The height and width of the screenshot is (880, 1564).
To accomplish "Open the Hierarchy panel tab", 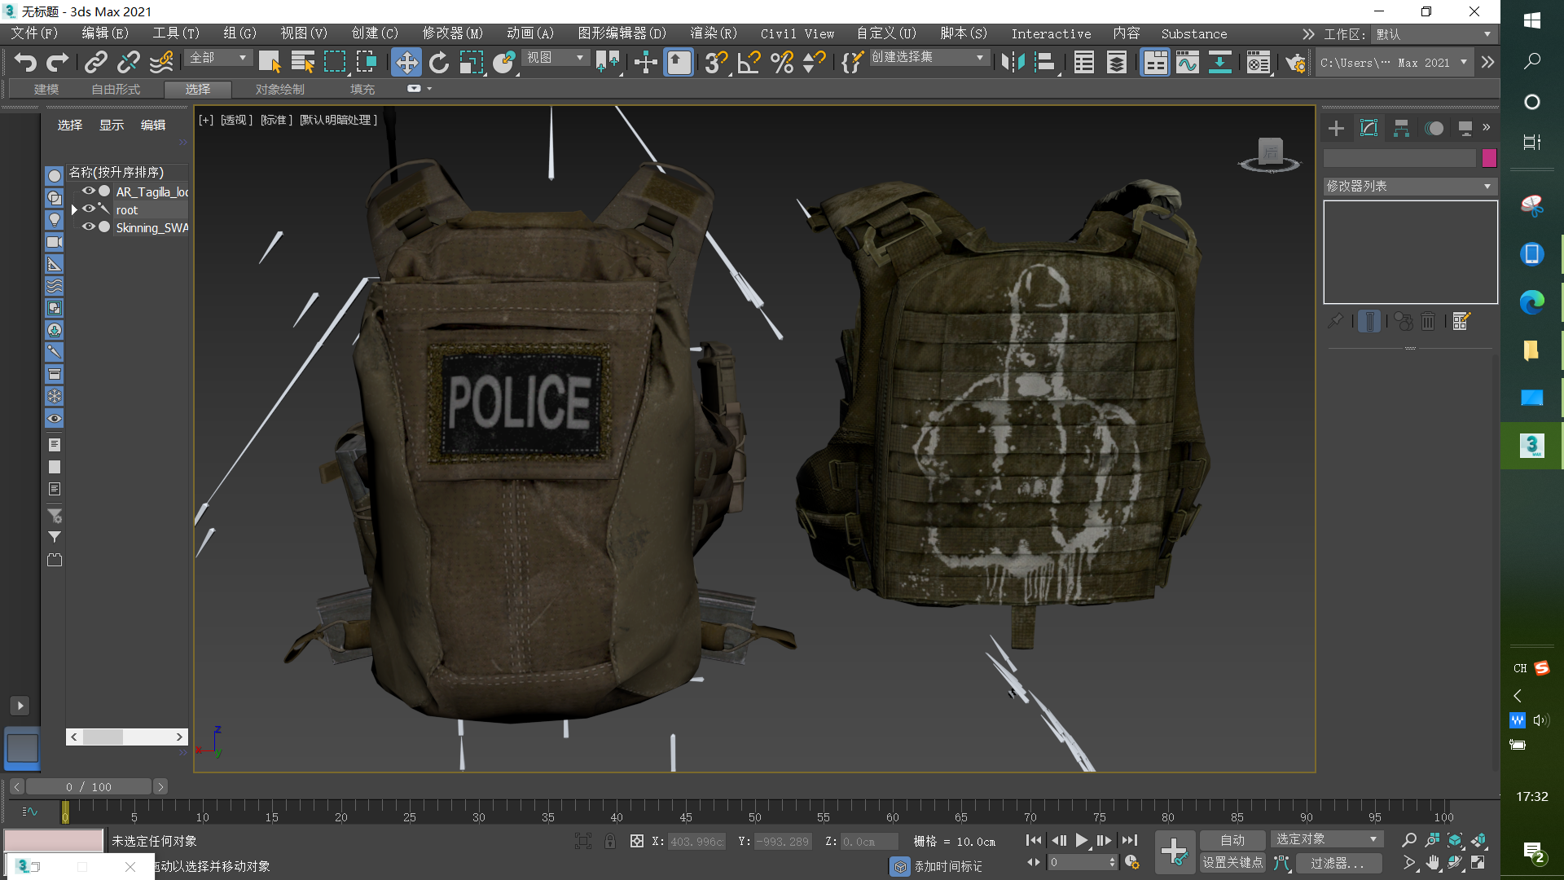I will pos(1401,128).
